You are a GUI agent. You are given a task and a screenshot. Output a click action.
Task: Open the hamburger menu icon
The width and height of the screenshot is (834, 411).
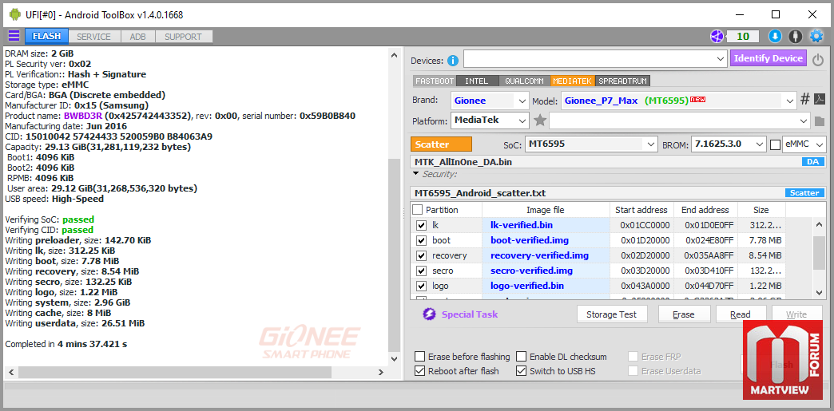coord(14,36)
